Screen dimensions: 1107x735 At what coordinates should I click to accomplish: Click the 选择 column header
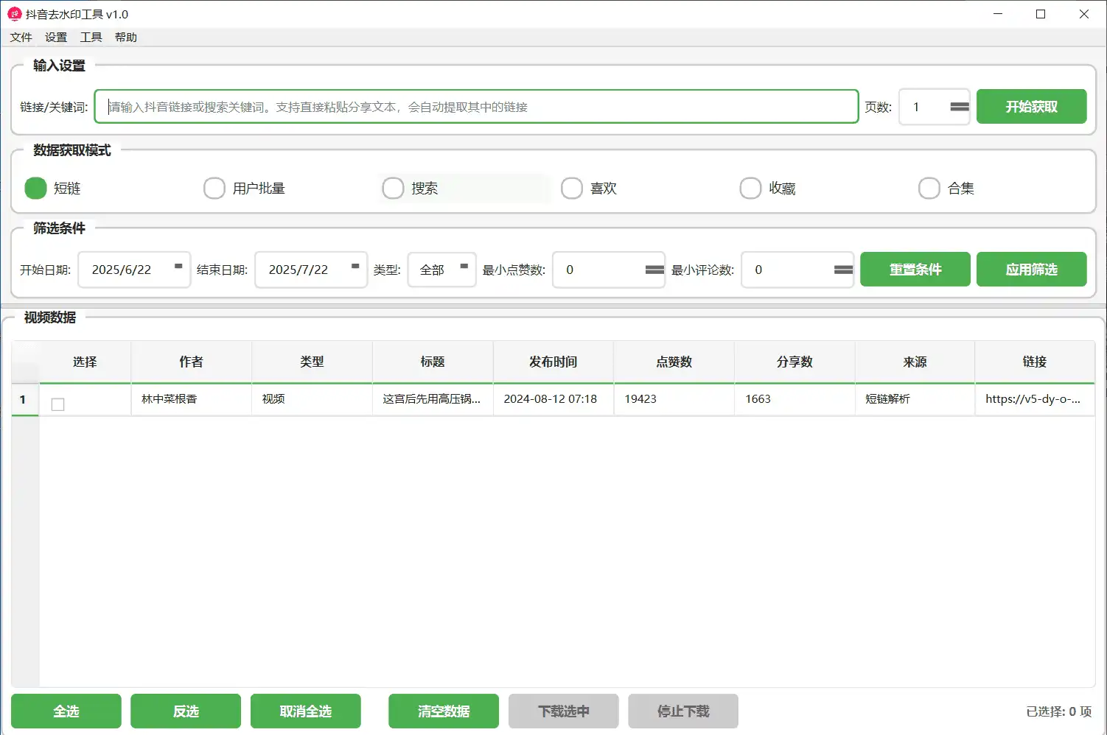[x=85, y=362]
